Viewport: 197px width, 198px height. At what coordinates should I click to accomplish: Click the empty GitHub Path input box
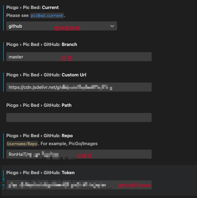click(79, 117)
